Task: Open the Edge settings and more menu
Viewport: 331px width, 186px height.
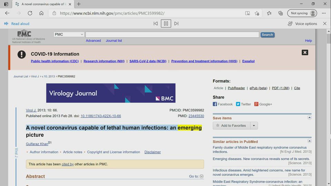Action: (x=323, y=13)
